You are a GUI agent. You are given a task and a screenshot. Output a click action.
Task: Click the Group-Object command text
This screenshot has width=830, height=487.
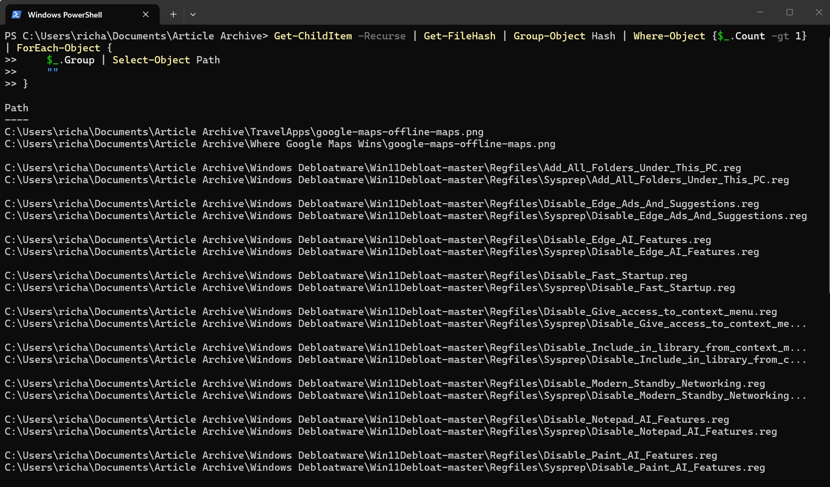(x=549, y=36)
